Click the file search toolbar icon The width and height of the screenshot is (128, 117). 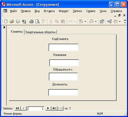pos(24,21)
